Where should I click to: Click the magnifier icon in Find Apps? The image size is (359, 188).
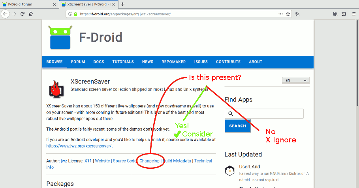point(231,114)
